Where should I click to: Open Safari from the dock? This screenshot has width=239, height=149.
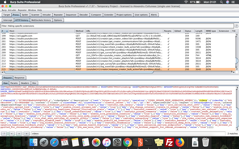(54, 142)
